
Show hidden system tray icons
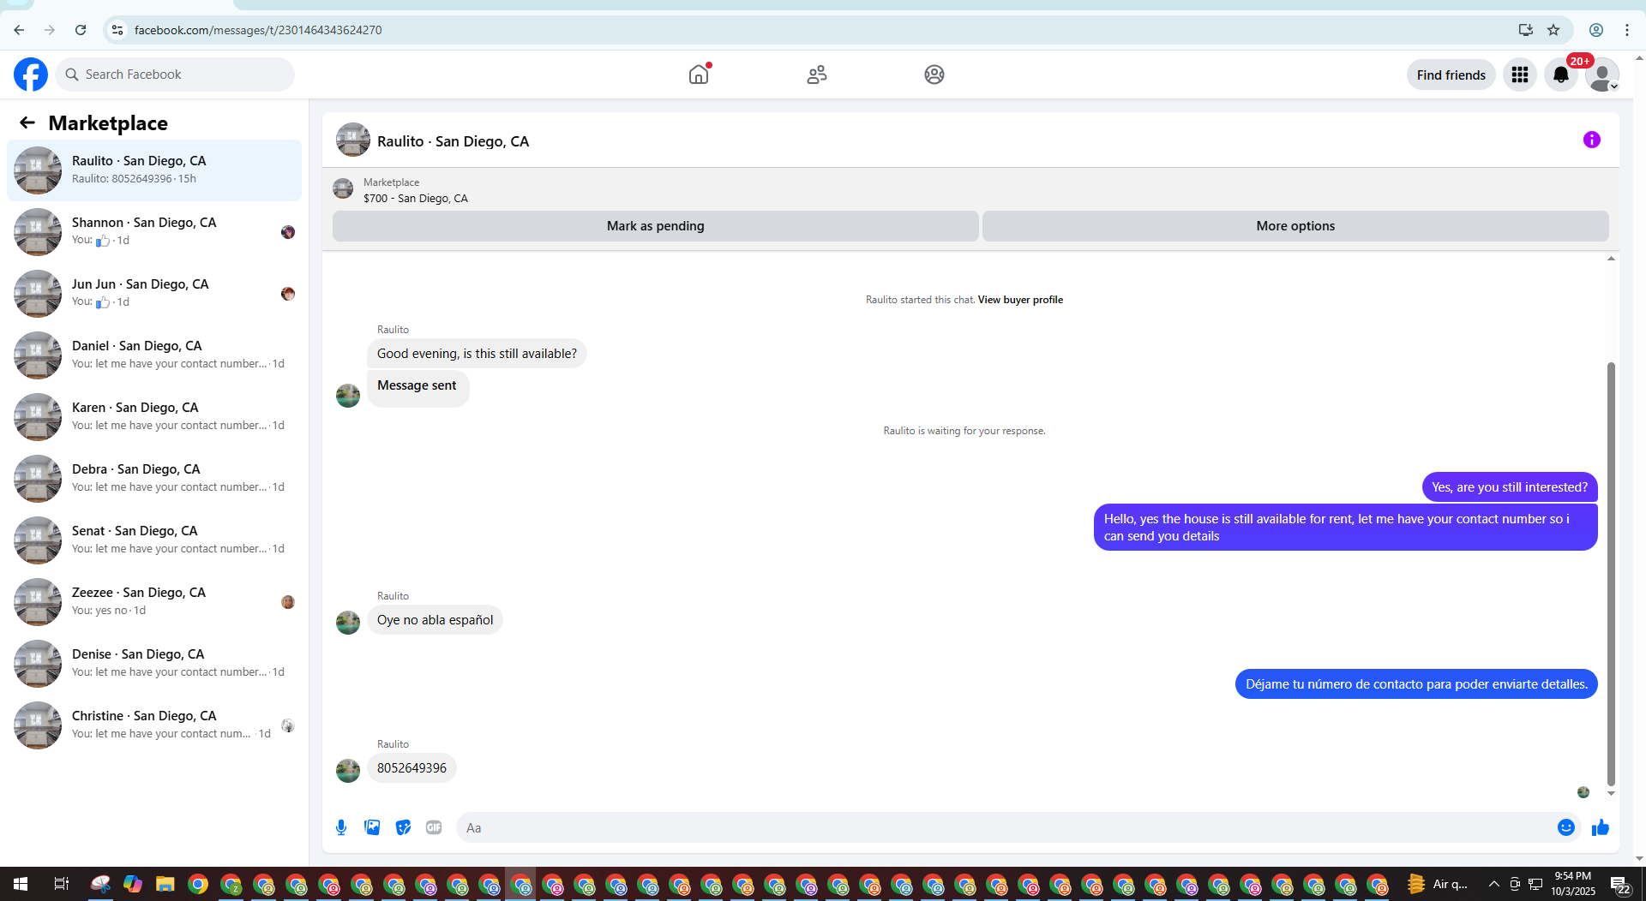(1494, 884)
